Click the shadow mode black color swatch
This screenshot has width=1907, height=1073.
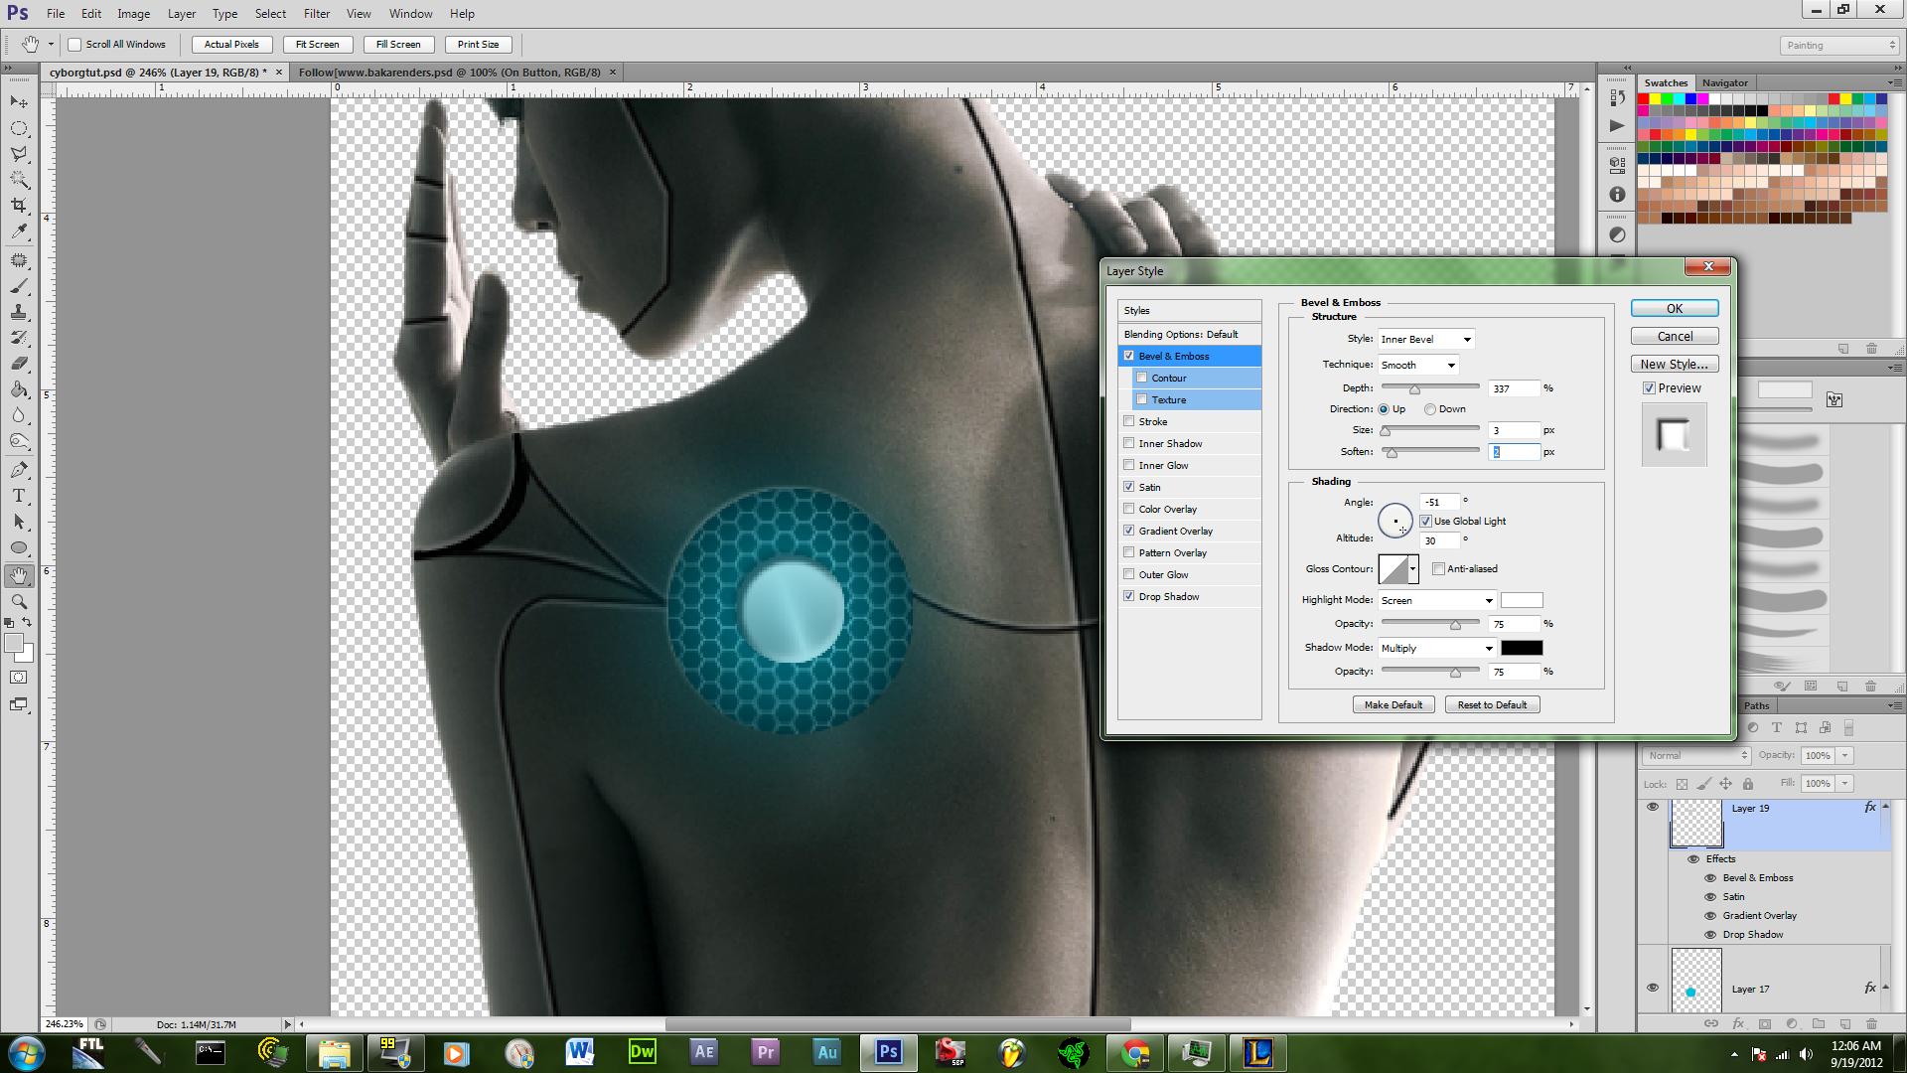point(1522,648)
